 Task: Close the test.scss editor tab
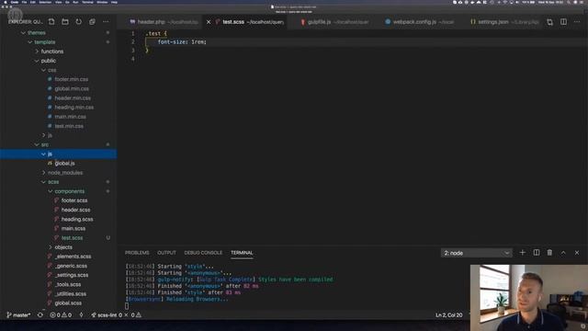pos(209,22)
